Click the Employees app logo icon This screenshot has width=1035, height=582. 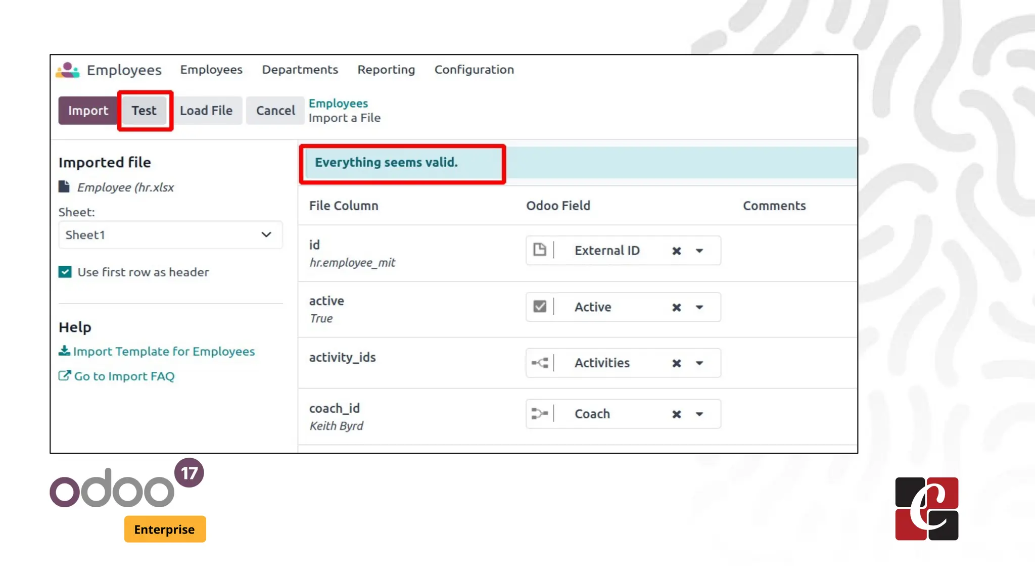tap(68, 70)
